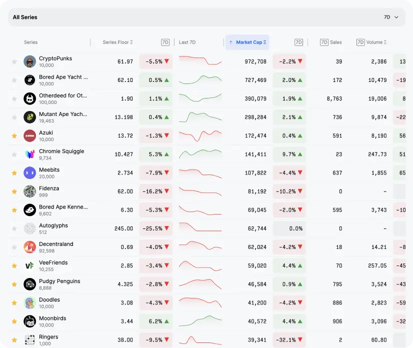413x348 pixels.
Task: Toggle the favorite star for Autoglyphs
Action: pos(14,228)
